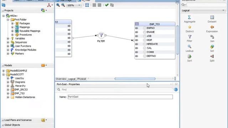This screenshot has width=228, height=128.
Task: Select the Expression component
Action: [x=212, y=29]
